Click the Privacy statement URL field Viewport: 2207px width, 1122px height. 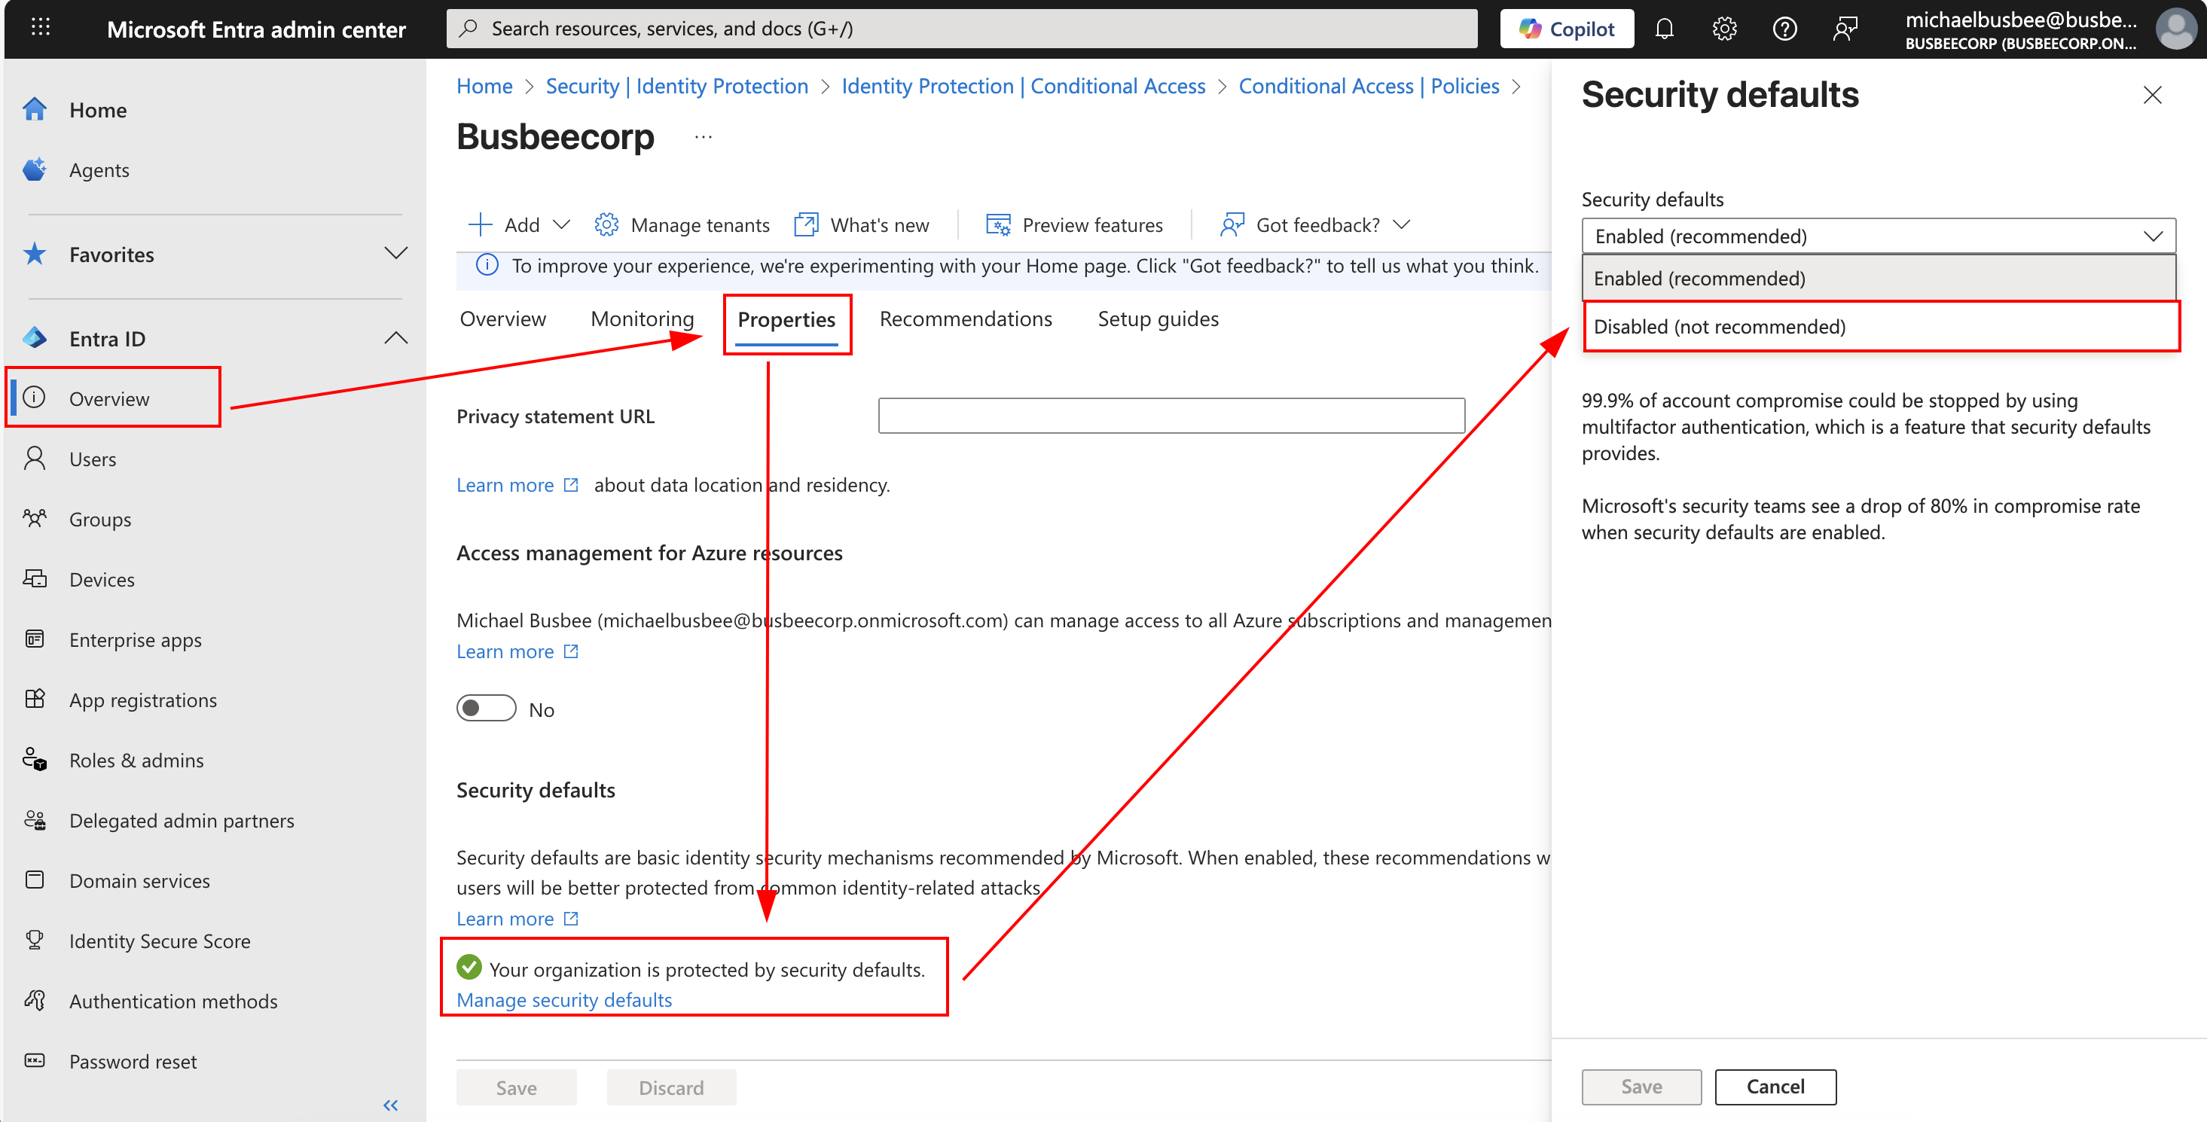[x=1171, y=416]
